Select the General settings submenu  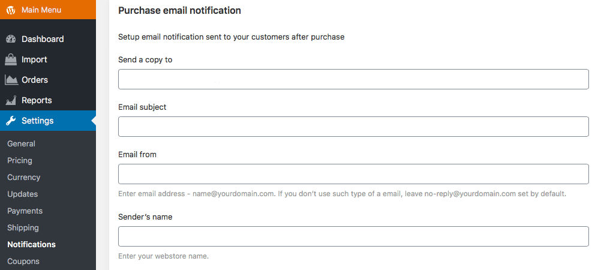point(21,143)
